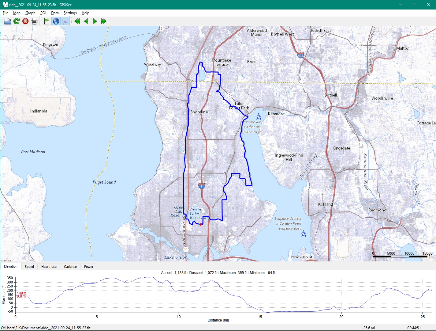Expand the Settings menu
436x331 pixels.
[x=70, y=13]
